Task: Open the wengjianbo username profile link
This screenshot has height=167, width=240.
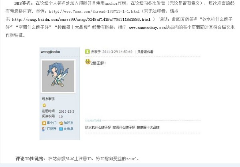Action: [x=50, y=52]
